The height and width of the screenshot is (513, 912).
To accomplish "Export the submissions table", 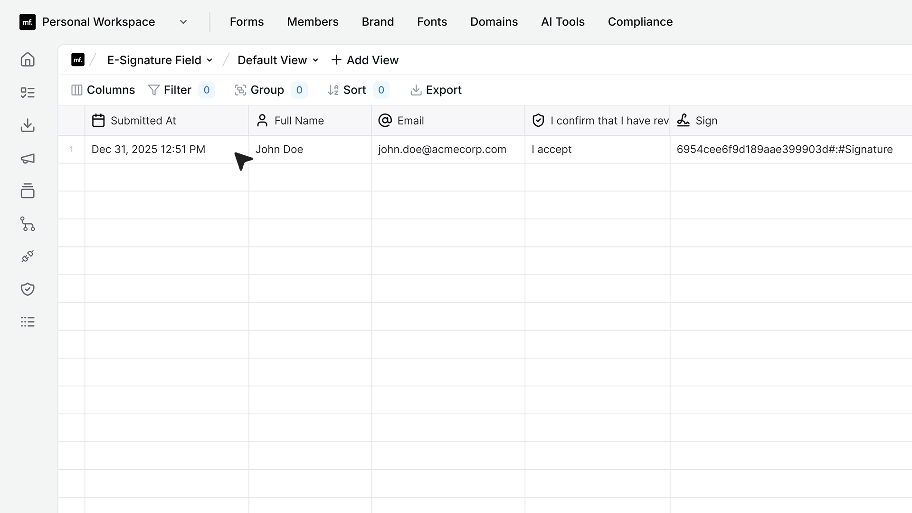I will [x=436, y=90].
